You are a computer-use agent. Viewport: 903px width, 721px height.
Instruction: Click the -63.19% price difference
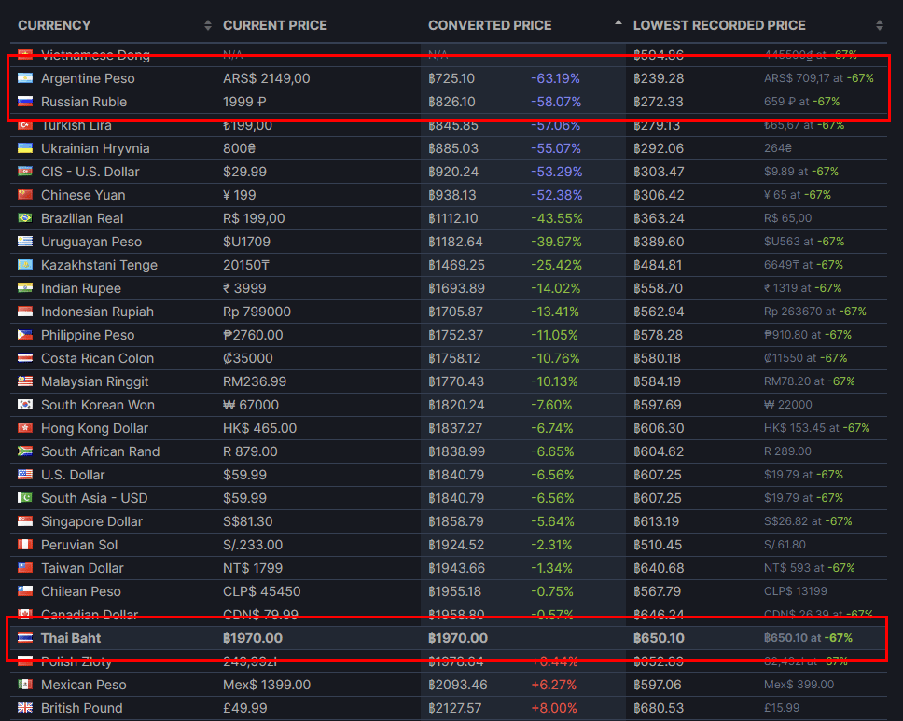tap(555, 78)
